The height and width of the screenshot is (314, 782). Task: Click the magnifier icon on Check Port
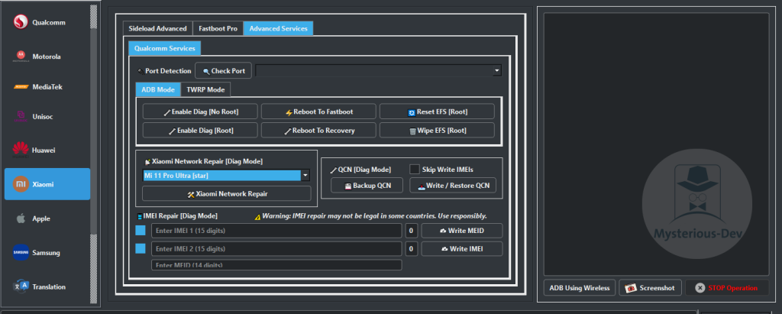206,71
